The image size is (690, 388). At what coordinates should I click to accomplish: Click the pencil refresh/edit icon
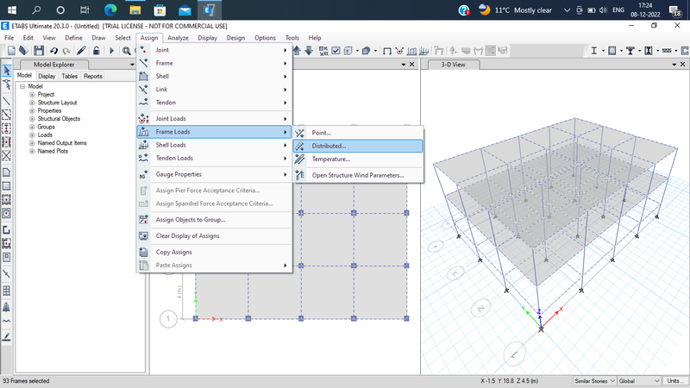point(81,51)
